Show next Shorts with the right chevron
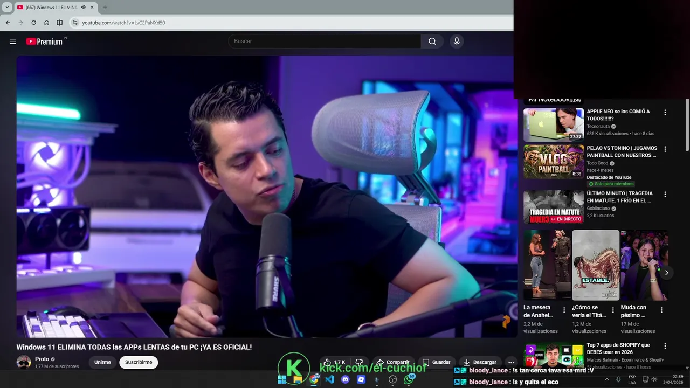Image resolution: width=690 pixels, height=388 pixels. (666, 273)
